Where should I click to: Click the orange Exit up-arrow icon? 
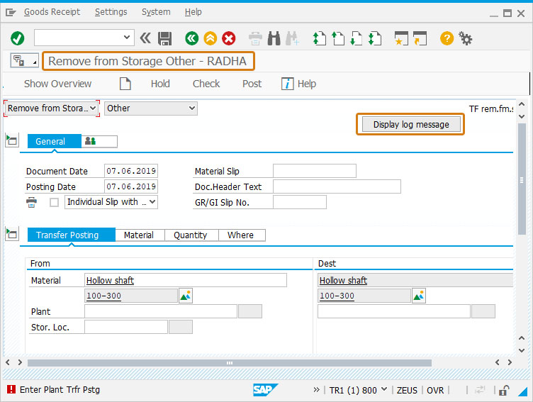coord(211,38)
